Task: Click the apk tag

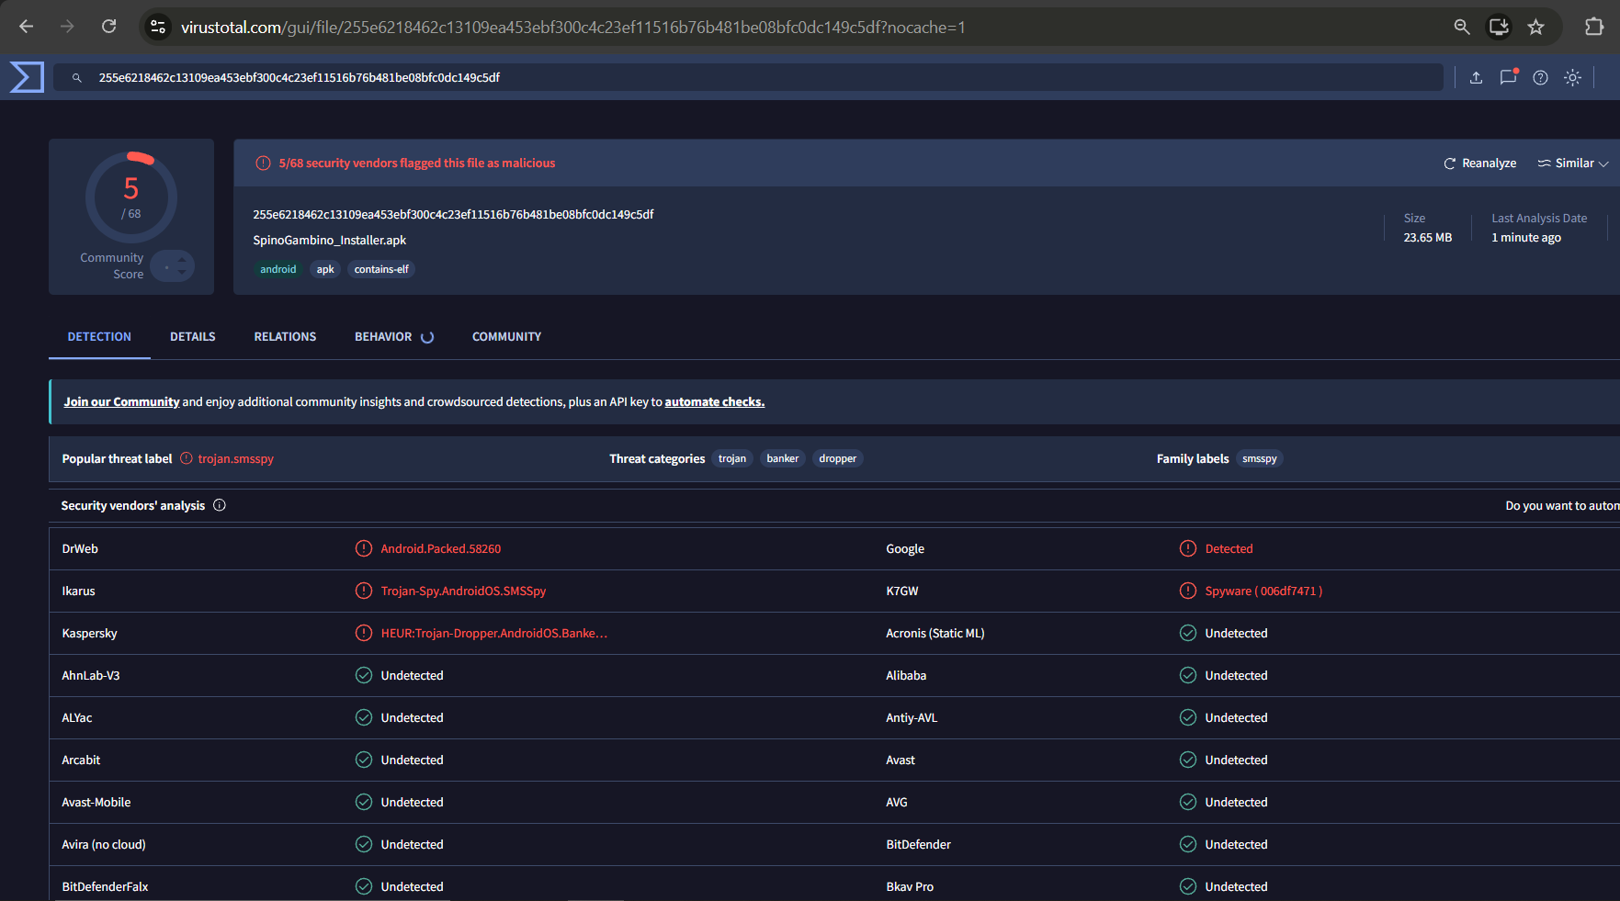Action: [325, 269]
